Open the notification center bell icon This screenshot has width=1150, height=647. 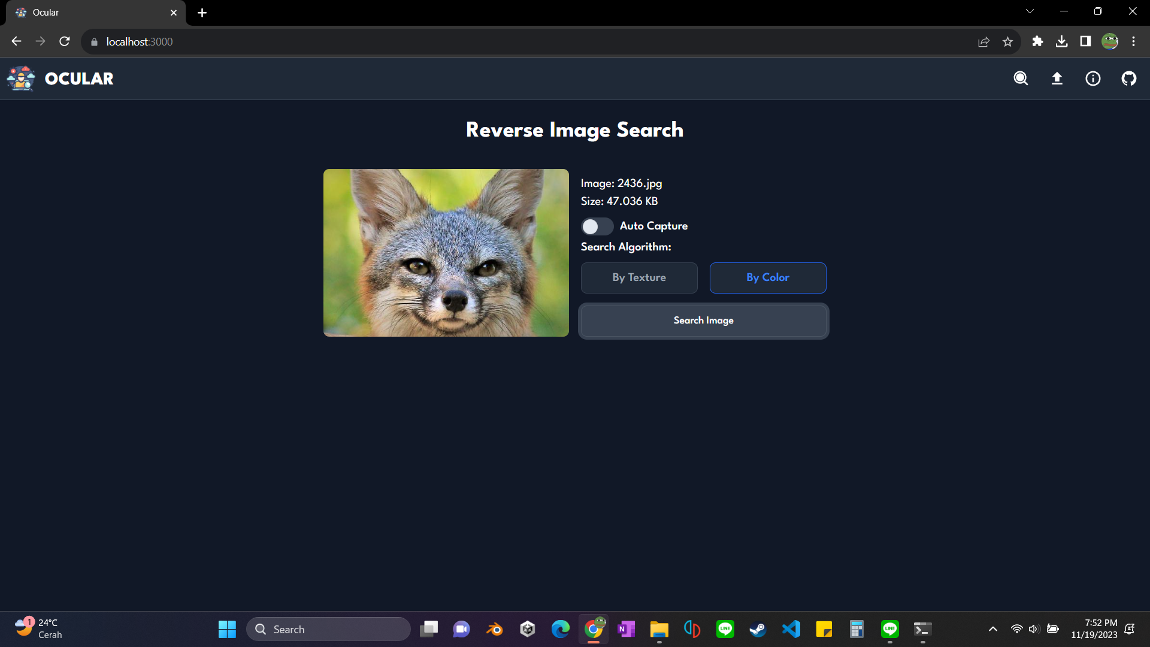point(1130,629)
